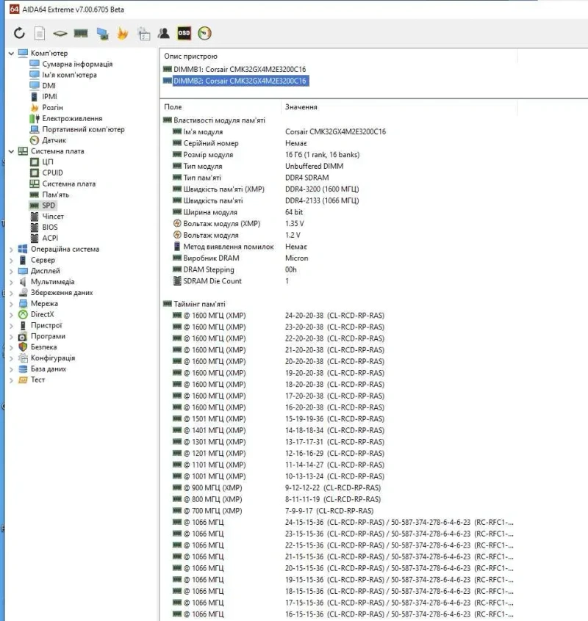
Task: Expand the Дисплей tree node
Action: click(11, 272)
